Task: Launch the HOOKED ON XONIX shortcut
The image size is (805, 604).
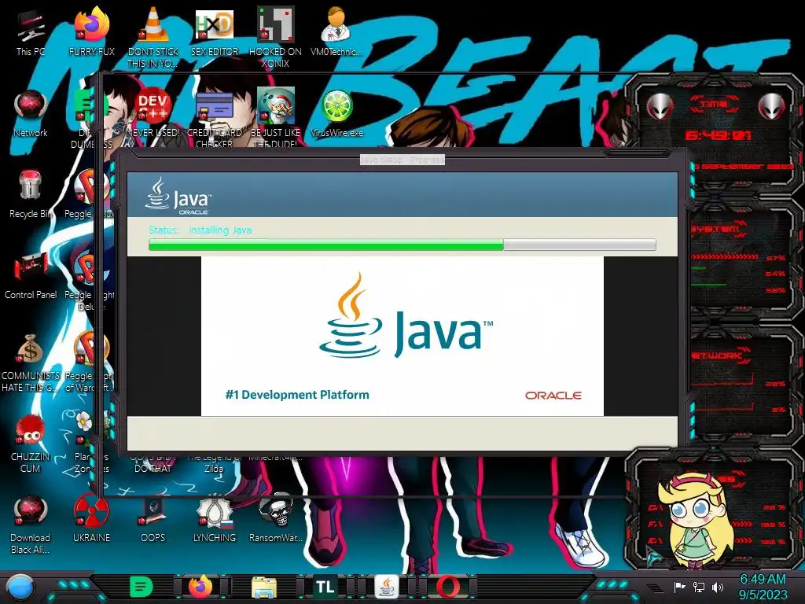Action: coord(275,36)
